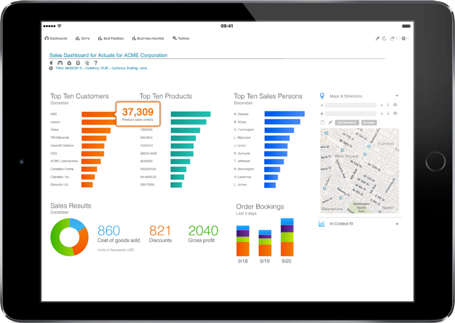Set location A as home with house icon
Viewport: 455px width, 323px height.
click(395, 105)
